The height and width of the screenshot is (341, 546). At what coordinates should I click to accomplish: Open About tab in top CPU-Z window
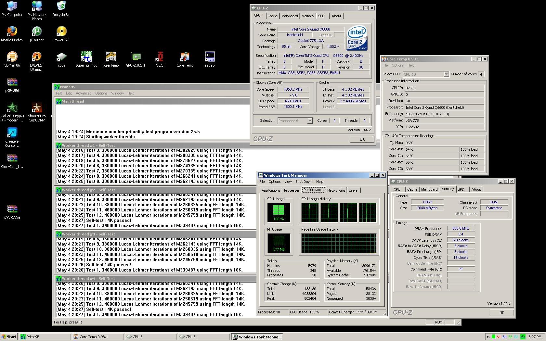(x=336, y=16)
